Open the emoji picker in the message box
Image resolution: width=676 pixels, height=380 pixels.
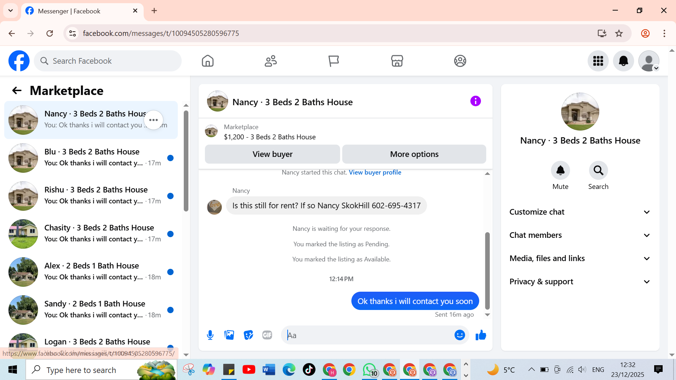click(459, 335)
